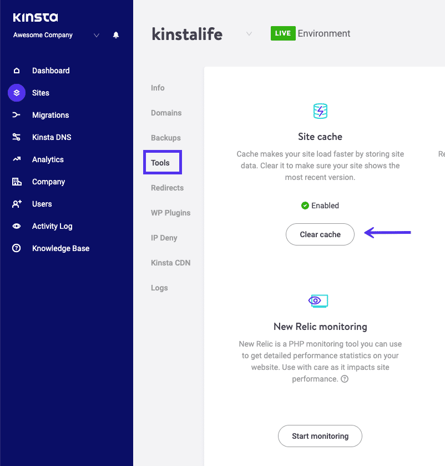445x466 pixels.
Task: Switch to the Backups tab
Action: click(x=165, y=138)
